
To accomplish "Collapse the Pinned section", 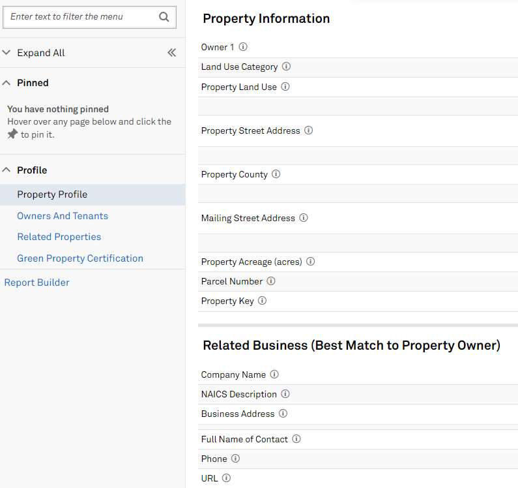I will tap(7, 83).
